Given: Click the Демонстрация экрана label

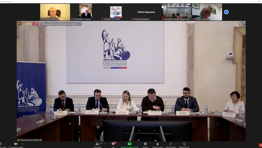Looking at the screenshot, I should (x=130, y=147).
